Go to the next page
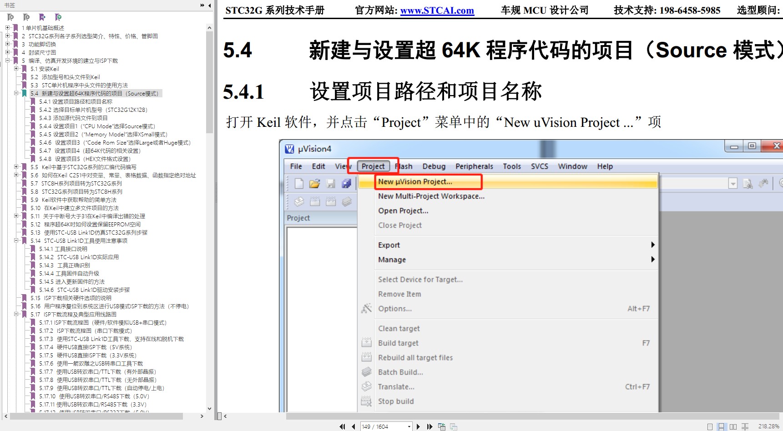 point(418,426)
